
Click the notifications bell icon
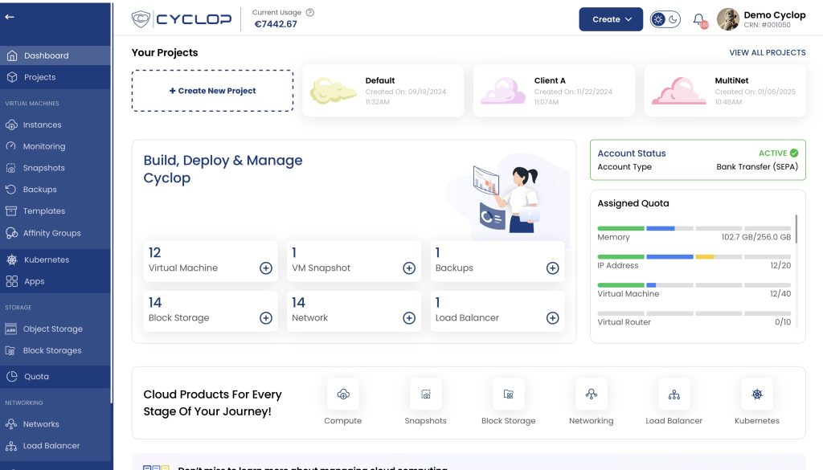coord(698,19)
